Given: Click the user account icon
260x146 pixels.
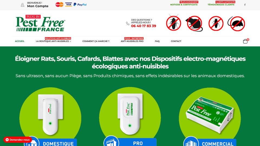Looking at the screenshot, I should point(22,5).
